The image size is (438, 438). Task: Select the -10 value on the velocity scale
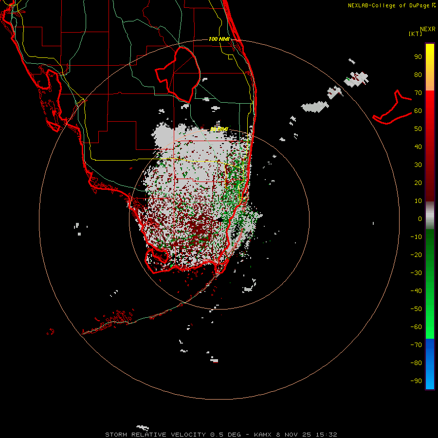(416, 237)
